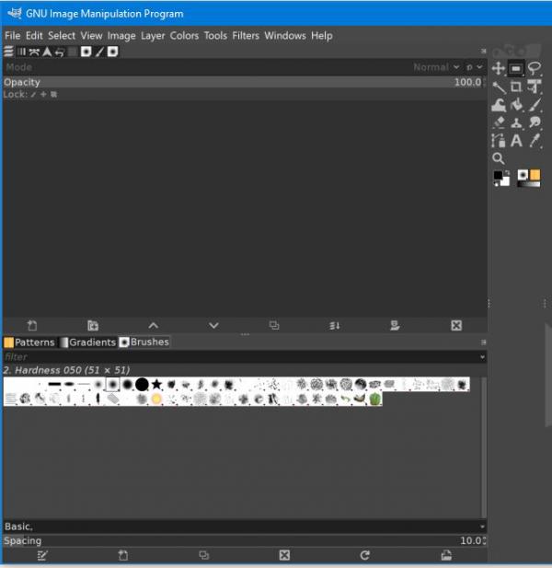552x568 pixels.
Task: Select the Free Select lasso tool
Action: [x=535, y=68]
